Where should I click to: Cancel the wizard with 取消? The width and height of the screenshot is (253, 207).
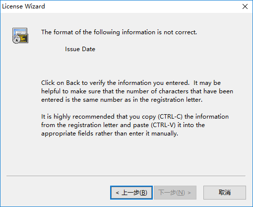225,193
